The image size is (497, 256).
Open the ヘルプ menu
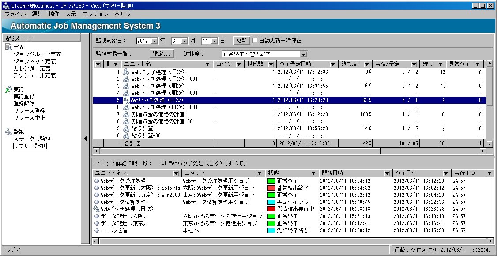123,14
